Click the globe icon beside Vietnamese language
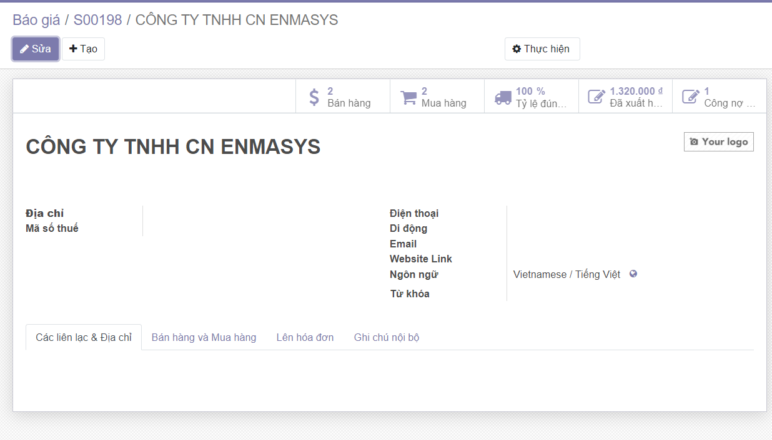The width and height of the screenshot is (772, 440). pyautogui.click(x=633, y=274)
